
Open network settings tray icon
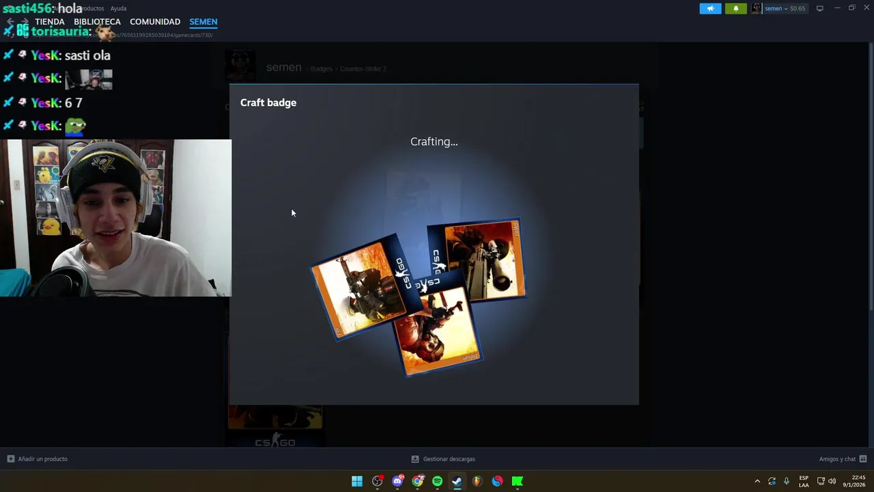point(821,481)
